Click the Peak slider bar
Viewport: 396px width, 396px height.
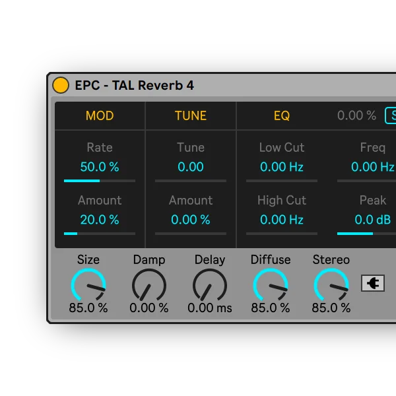point(366,234)
